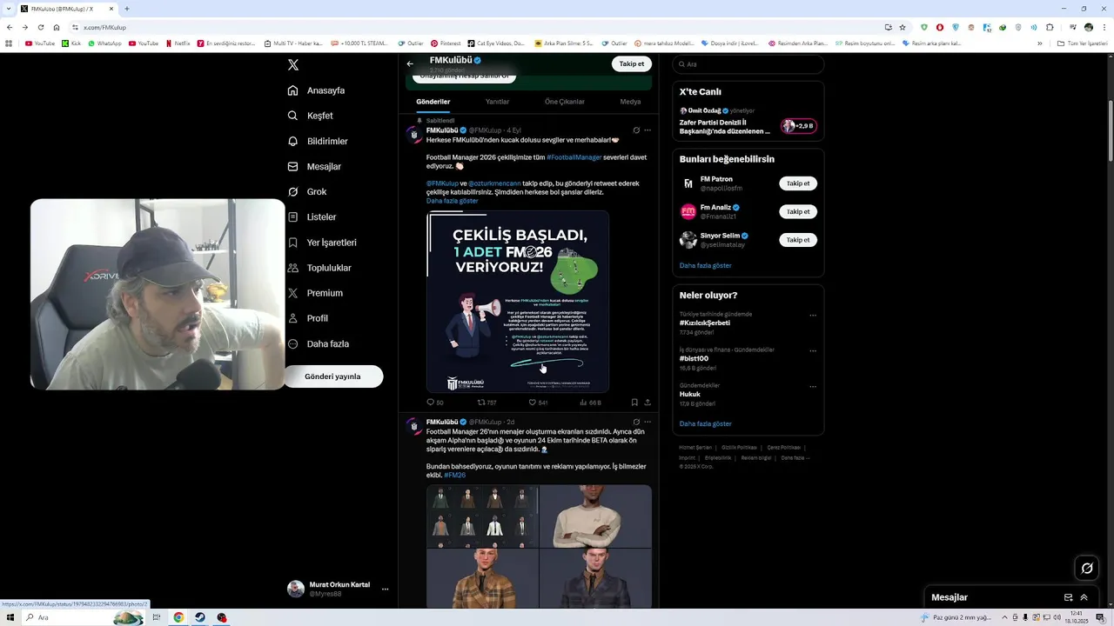Open Ümit Özdağ live broadcast
This screenshot has height=626, width=1114.
(748, 122)
